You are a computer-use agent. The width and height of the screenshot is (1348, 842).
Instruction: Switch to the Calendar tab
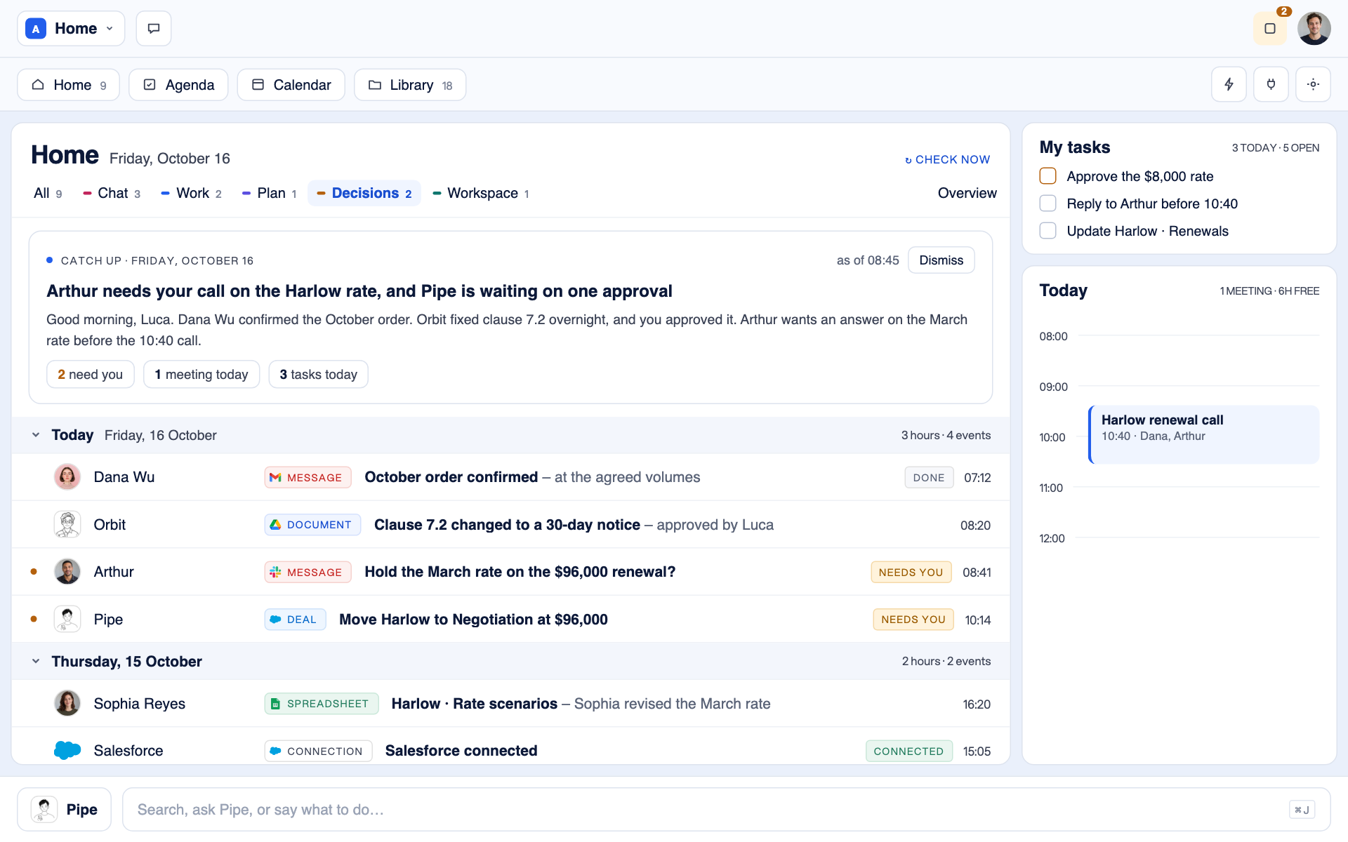coord(291,85)
